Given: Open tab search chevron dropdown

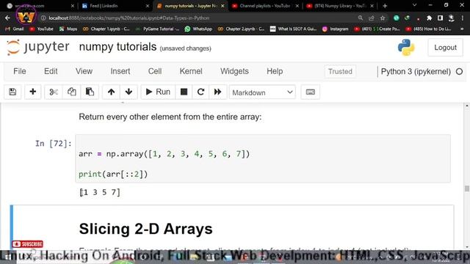Looking at the screenshot, I should (414, 5).
